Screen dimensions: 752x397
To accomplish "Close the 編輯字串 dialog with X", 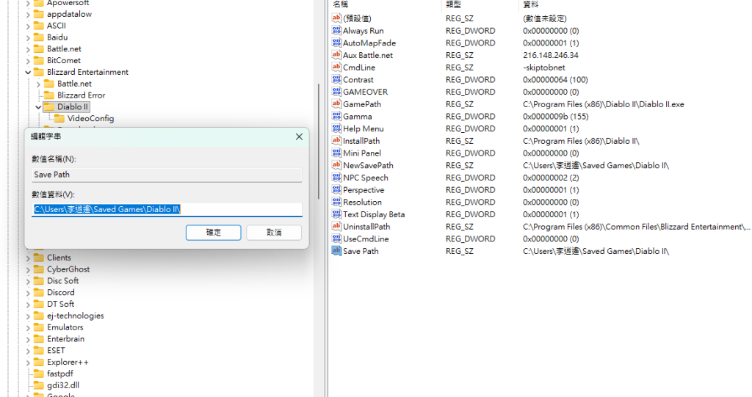I will (x=299, y=136).
